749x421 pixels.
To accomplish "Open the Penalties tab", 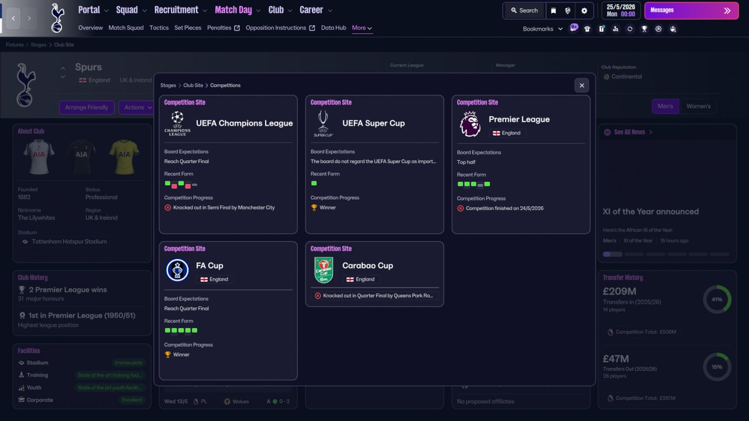I will (x=219, y=28).
